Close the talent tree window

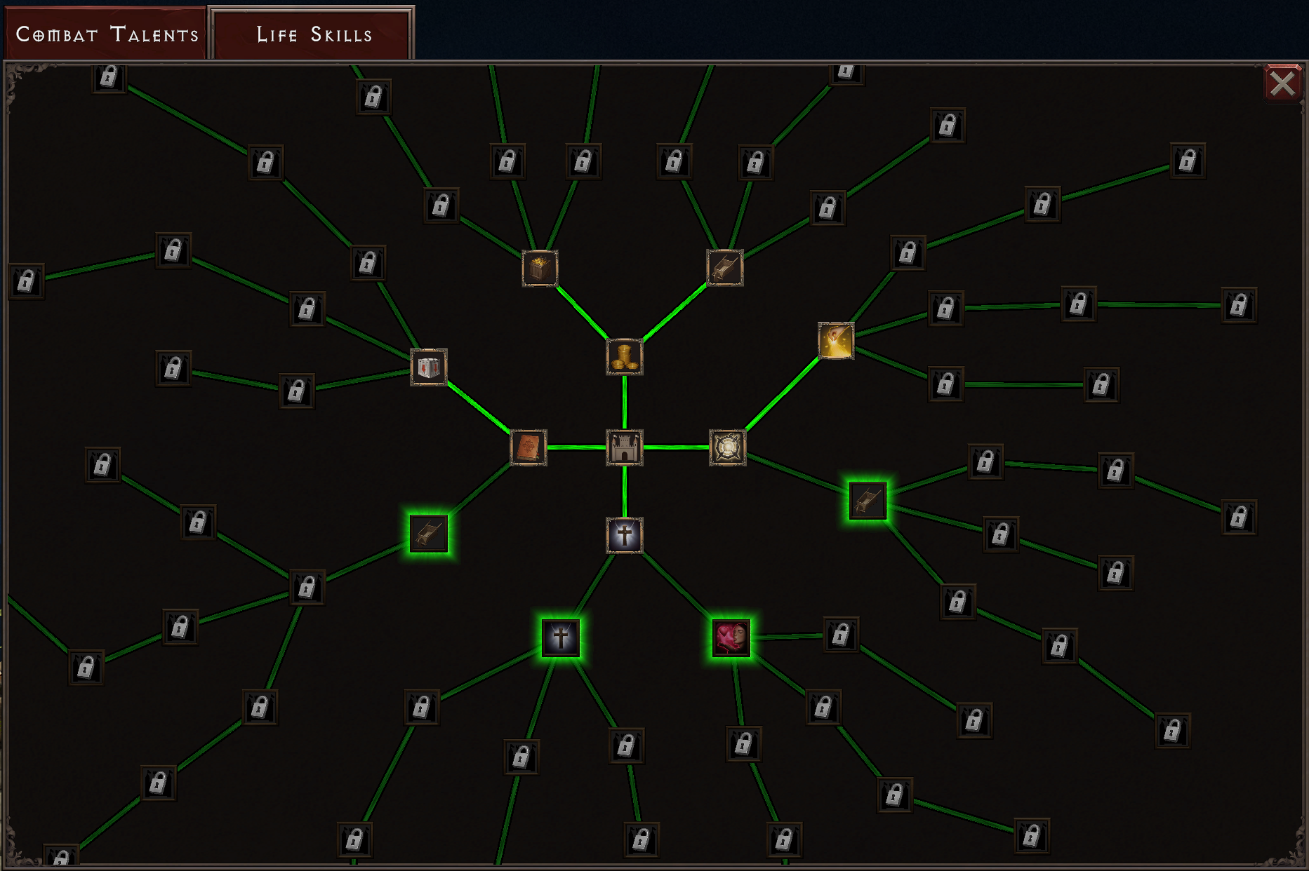point(1282,83)
